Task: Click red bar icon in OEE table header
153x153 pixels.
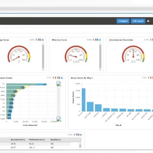Action: [76, 135]
